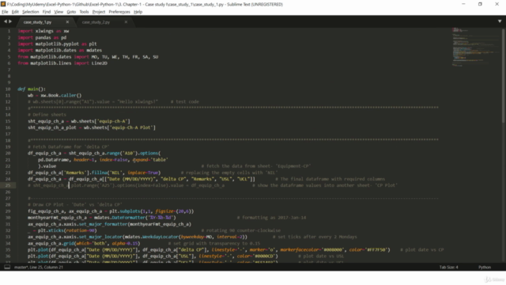Viewport: 506px width, 285px height.
Task: Click the '# Define sheets' comment
Action: pyautogui.click(x=47, y=114)
